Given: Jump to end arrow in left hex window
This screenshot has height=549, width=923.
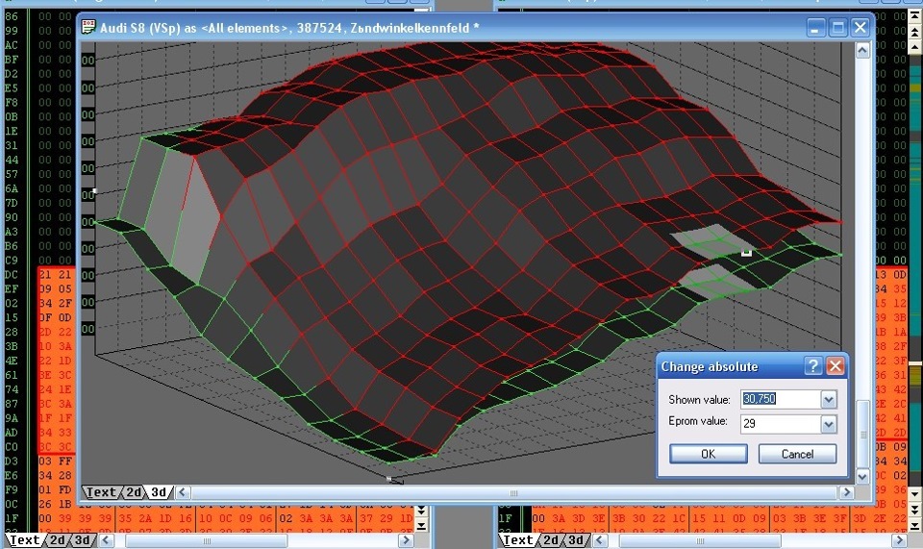Looking at the screenshot, I should pos(421,523).
